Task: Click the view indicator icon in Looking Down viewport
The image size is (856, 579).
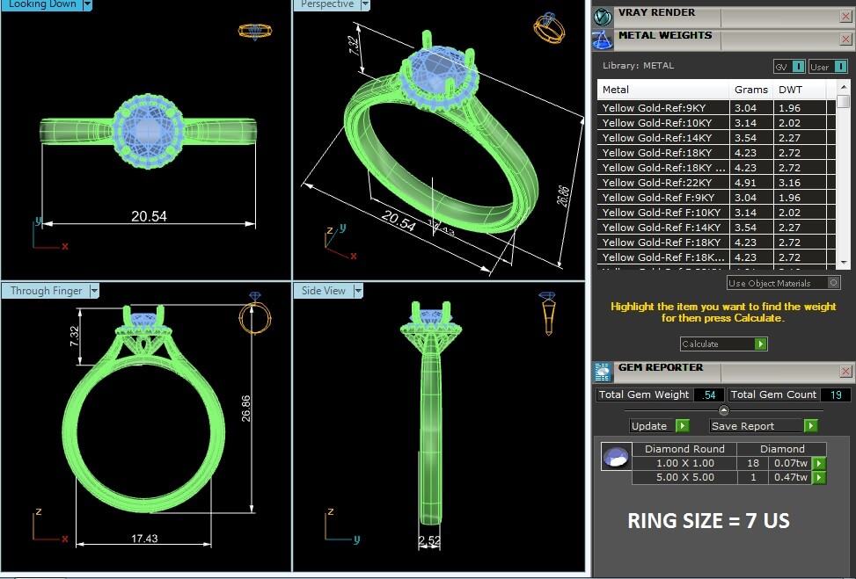Action: click(252, 31)
